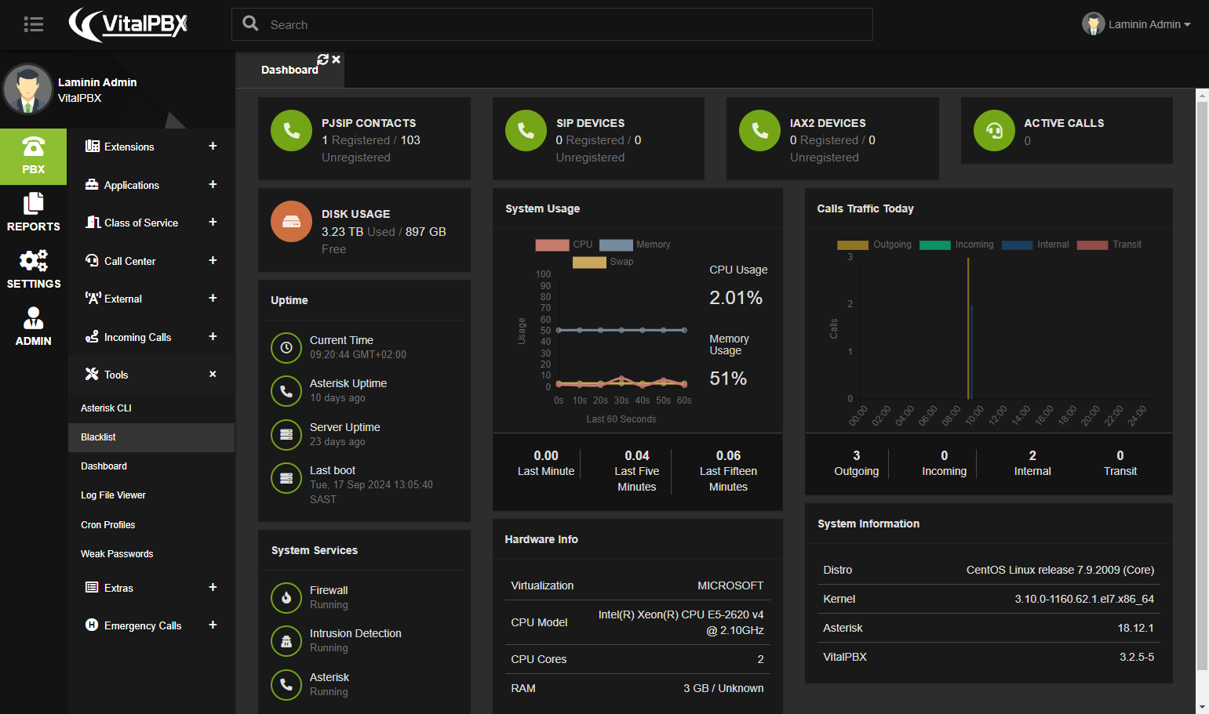Open the PBX section
The width and height of the screenshot is (1209, 714).
[x=33, y=156]
